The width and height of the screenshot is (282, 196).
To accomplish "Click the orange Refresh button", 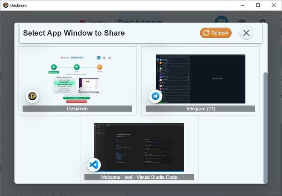I will [216, 33].
